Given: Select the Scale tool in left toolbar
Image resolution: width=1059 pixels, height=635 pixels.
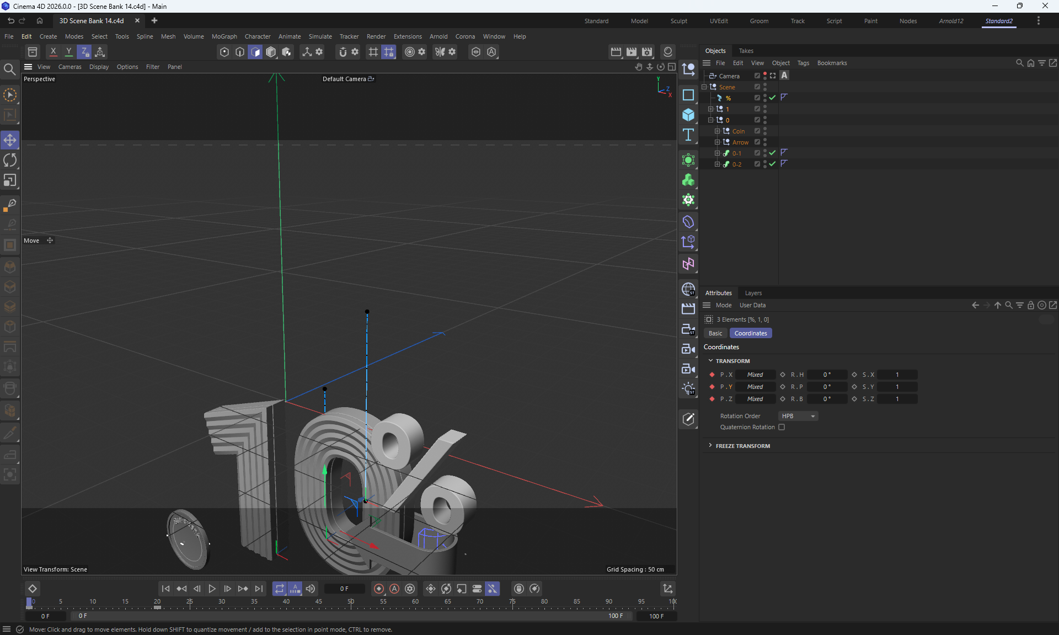Looking at the screenshot, I should (10, 181).
